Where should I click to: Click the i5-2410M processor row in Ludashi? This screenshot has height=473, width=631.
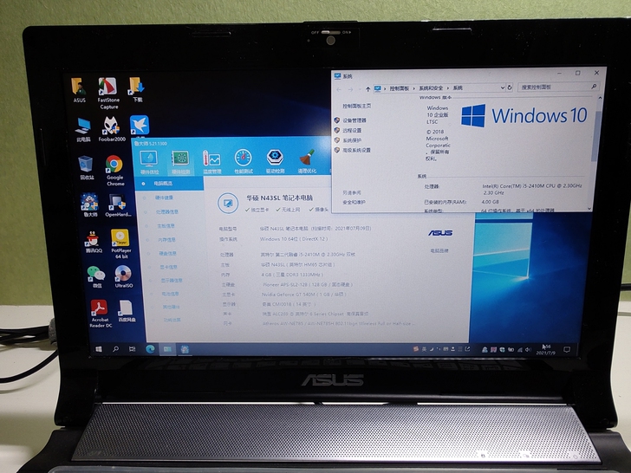point(308,255)
